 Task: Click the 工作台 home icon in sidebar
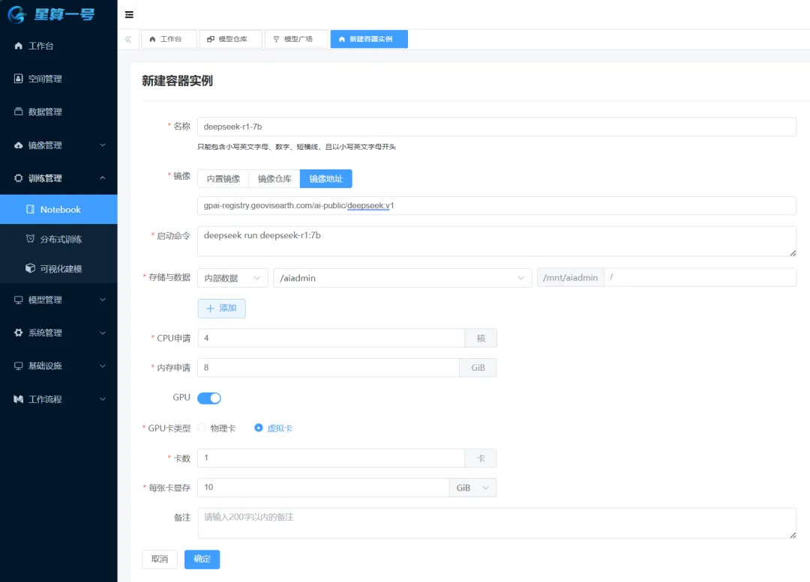(19, 46)
